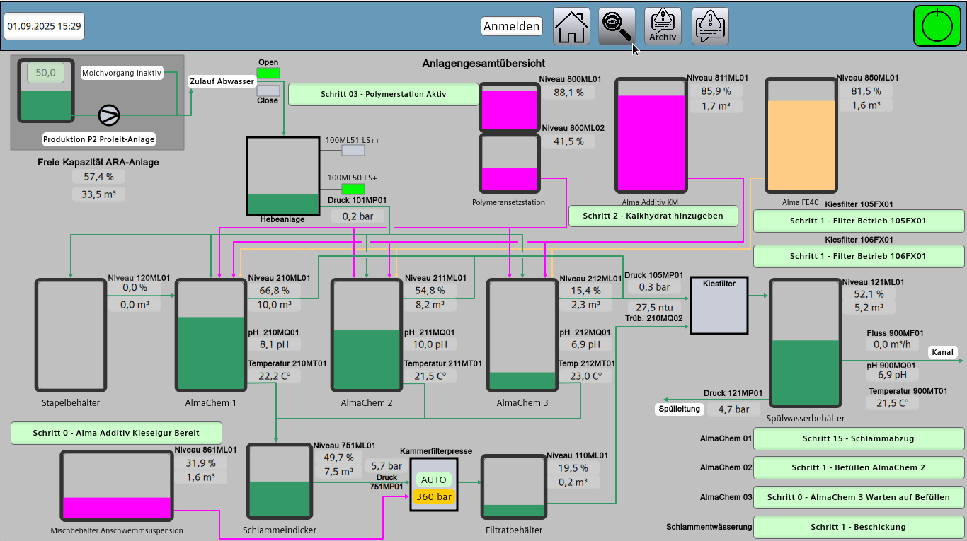Select the Alma Additiv KM tank
The image size is (967, 541).
651,134
